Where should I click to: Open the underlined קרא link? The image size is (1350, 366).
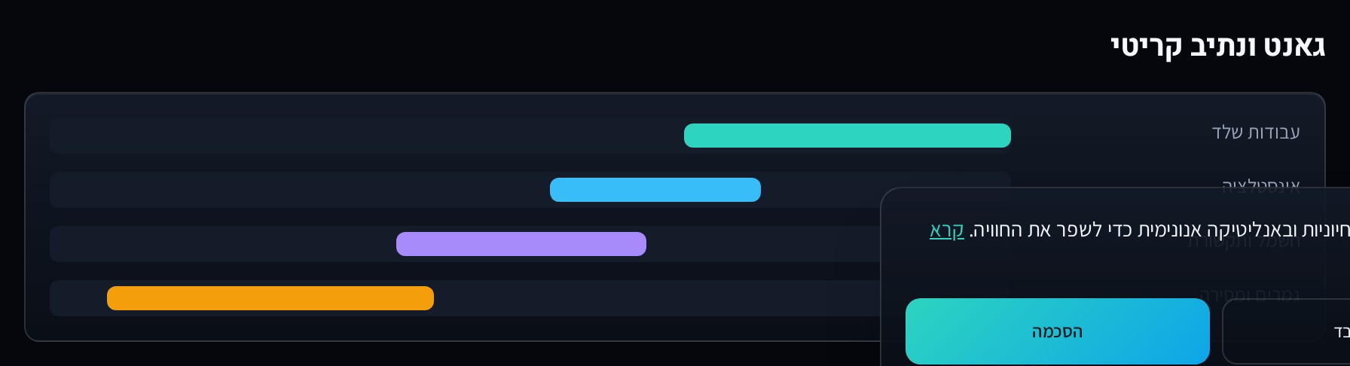(947, 230)
